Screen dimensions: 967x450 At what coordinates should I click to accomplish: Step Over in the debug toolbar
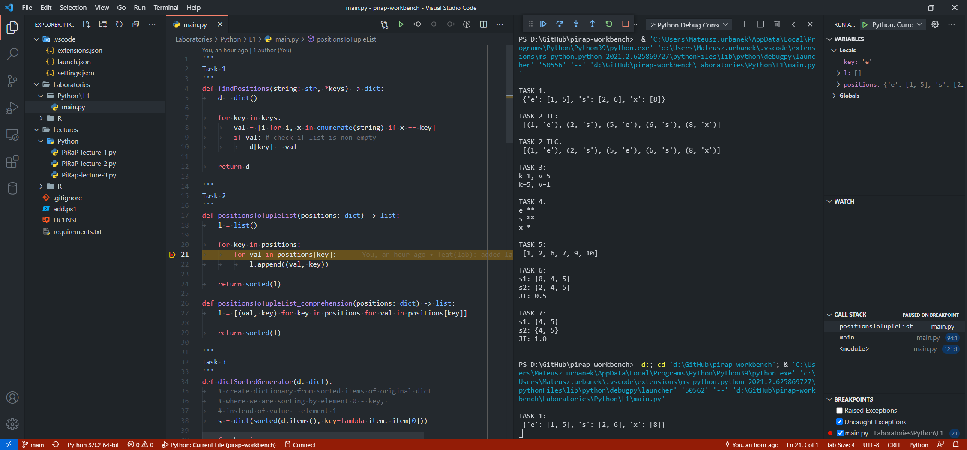(560, 24)
